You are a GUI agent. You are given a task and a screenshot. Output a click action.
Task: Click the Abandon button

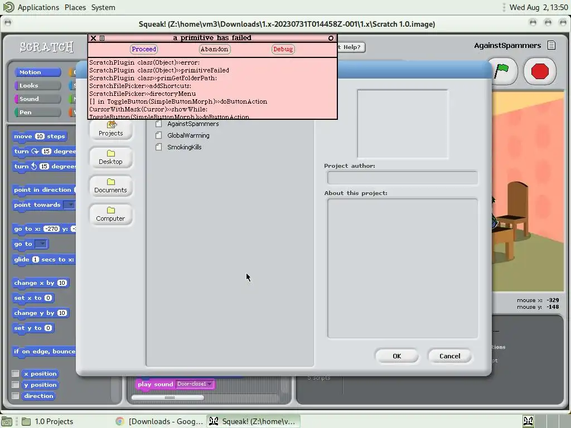click(215, 49)
